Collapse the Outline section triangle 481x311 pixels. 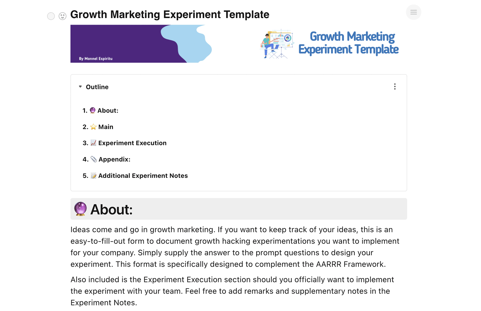[x=80, y=87]
